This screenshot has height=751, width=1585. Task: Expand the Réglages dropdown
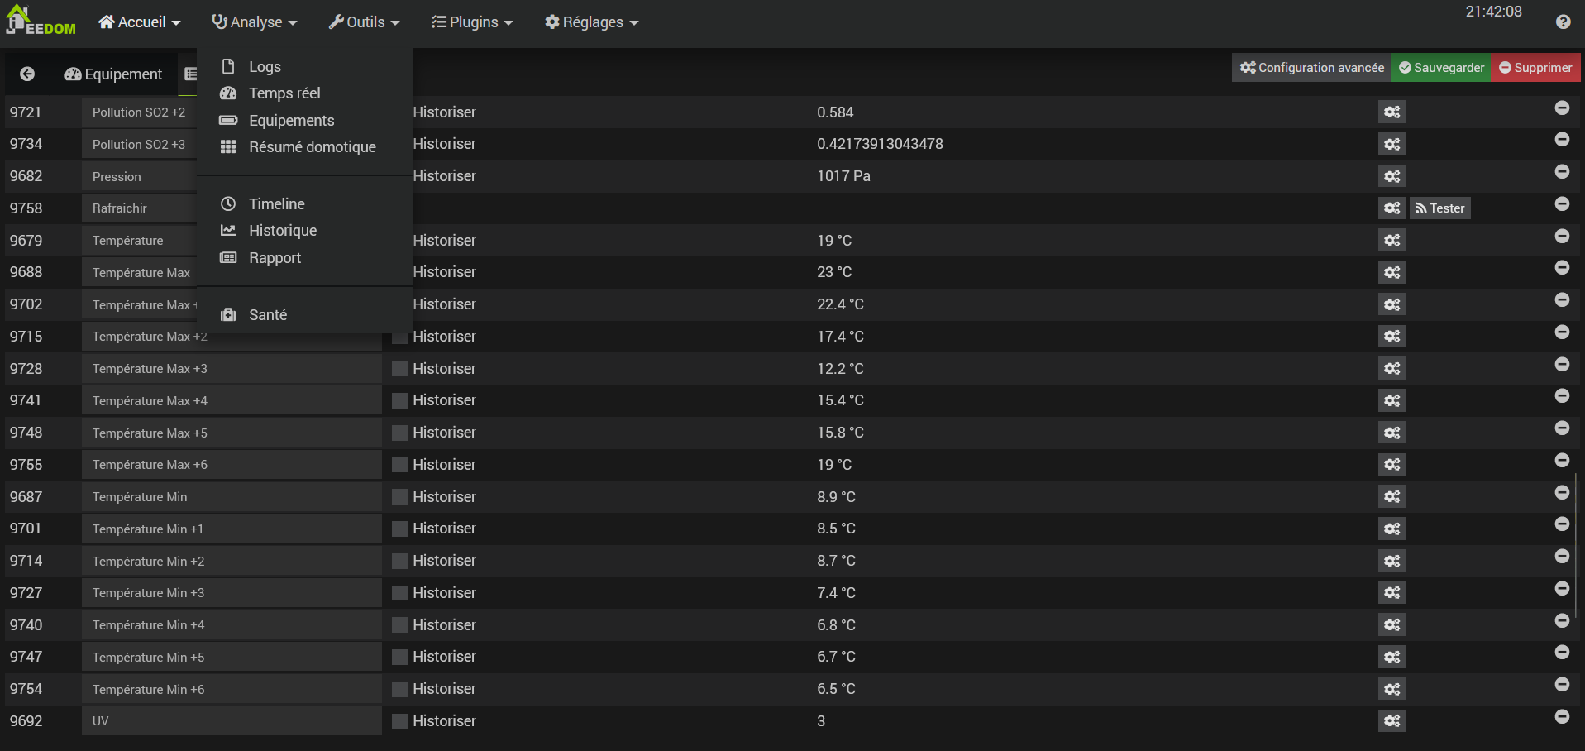pos(592,22)
